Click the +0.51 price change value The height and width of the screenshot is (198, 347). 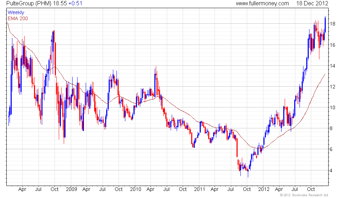click(x=75, y=3)
